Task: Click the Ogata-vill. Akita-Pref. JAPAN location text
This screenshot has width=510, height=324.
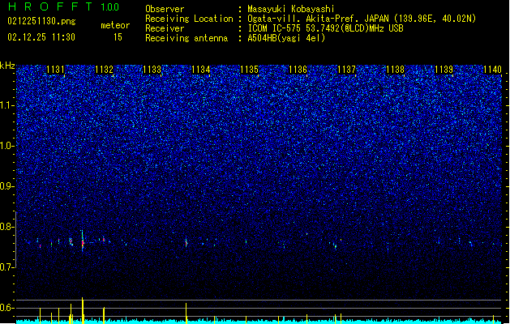Action: [362, 19]
